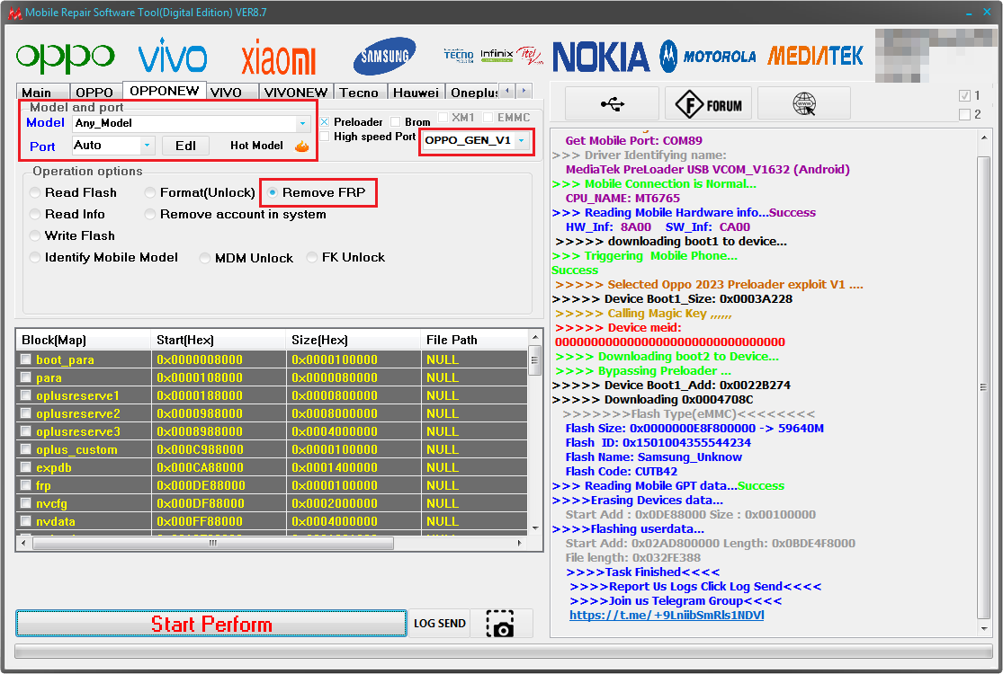Click the Itel brand logo
The image size is (1003, 674).
tap(530, 56)
